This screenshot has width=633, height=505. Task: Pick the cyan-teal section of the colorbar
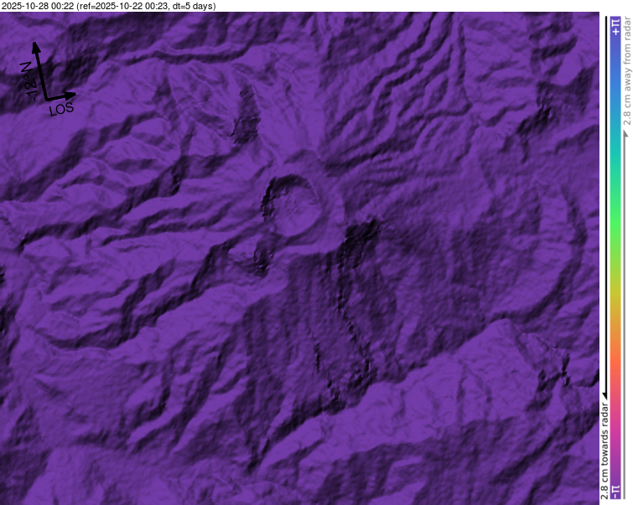[616, 167]
